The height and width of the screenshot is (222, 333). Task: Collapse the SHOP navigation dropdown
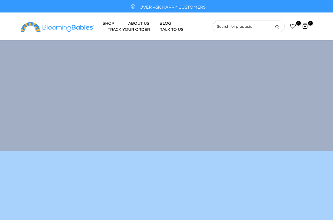116,23
